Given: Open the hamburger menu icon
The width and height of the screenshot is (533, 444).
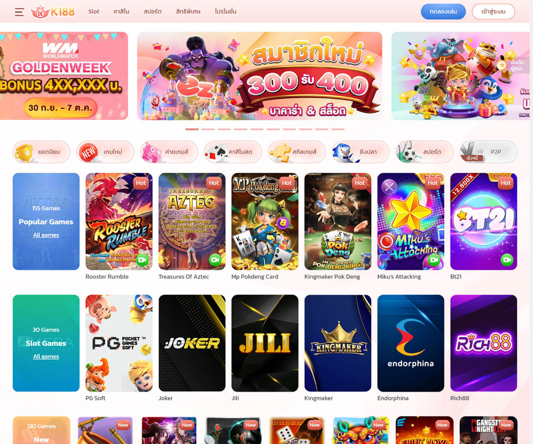Looking at the screenshot, I should pyautogui.click(x=19, y=12).
